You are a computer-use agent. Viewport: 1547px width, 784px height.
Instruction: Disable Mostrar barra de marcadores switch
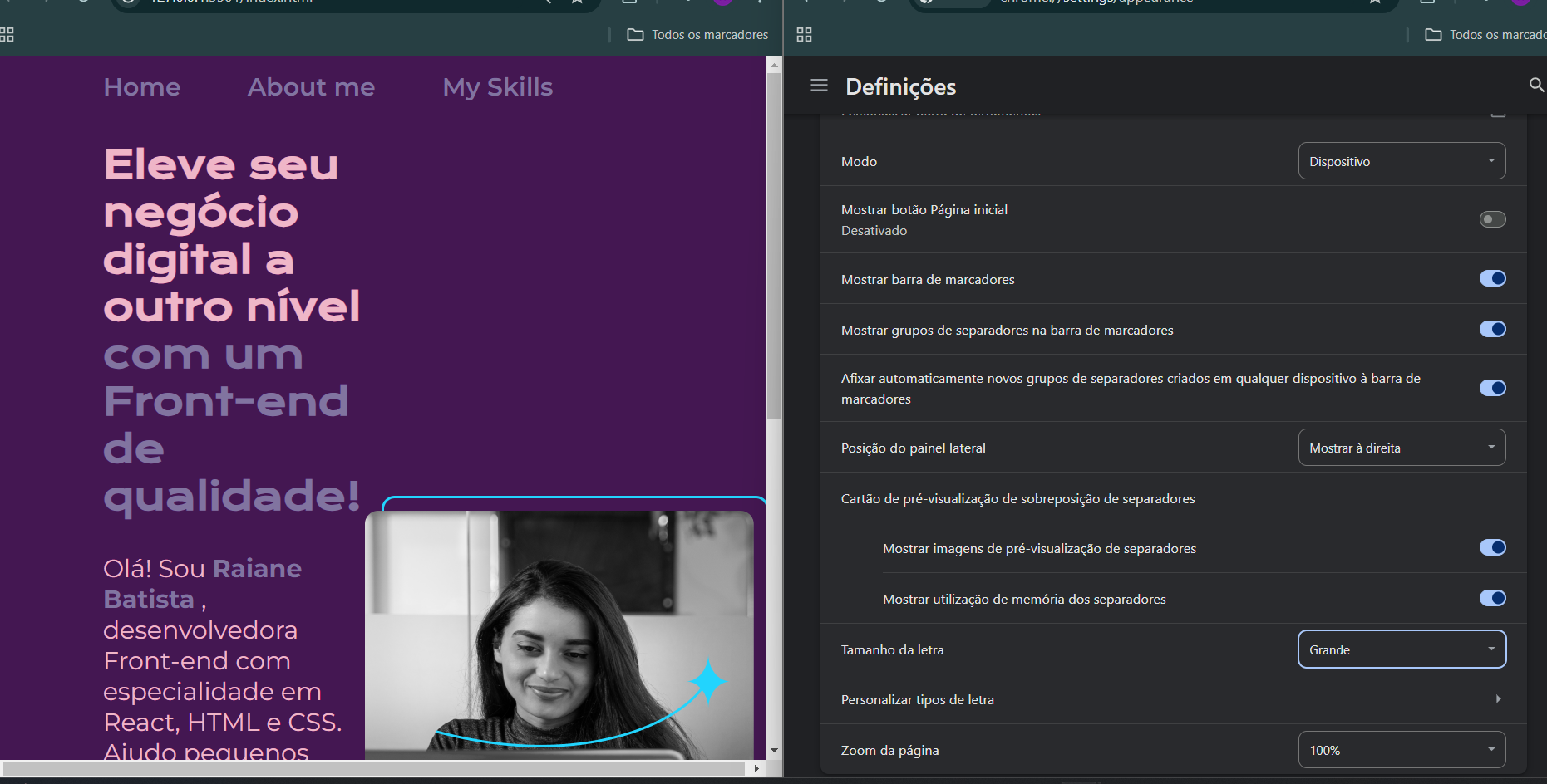(x=1492, y=278)
